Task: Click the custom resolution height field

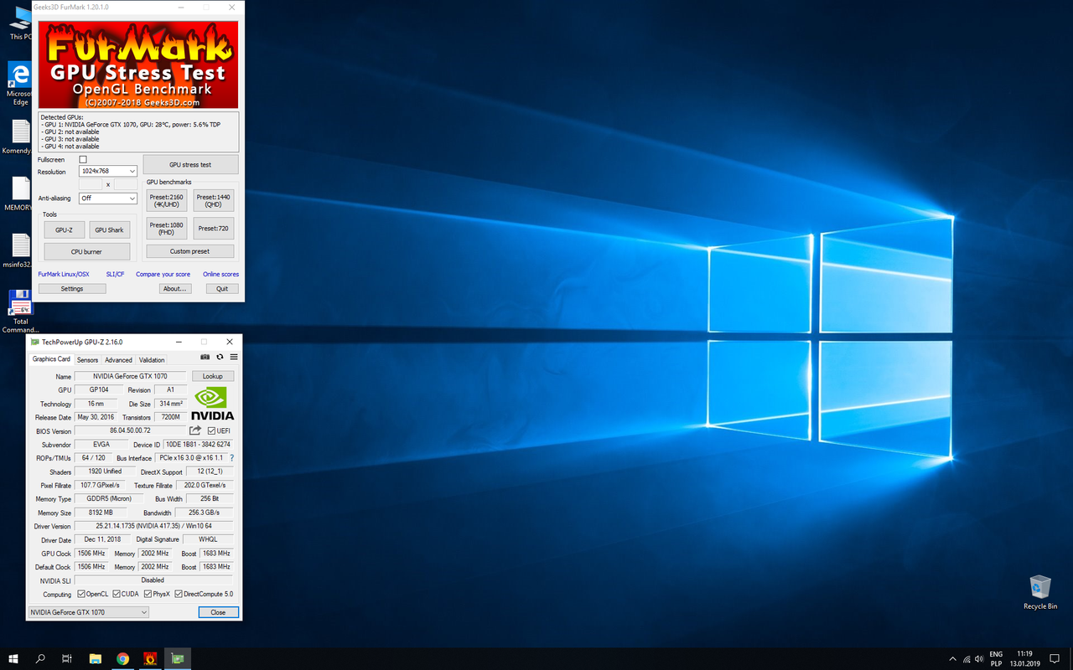Action: [x=126, y=184]
